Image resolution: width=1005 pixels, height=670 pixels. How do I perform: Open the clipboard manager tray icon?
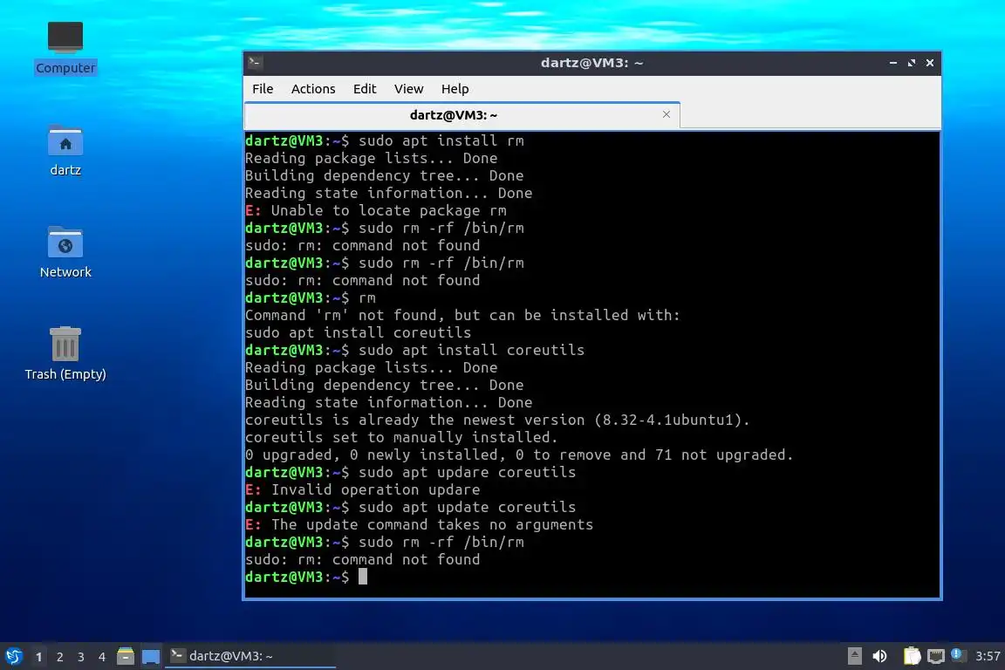[912, 656]
